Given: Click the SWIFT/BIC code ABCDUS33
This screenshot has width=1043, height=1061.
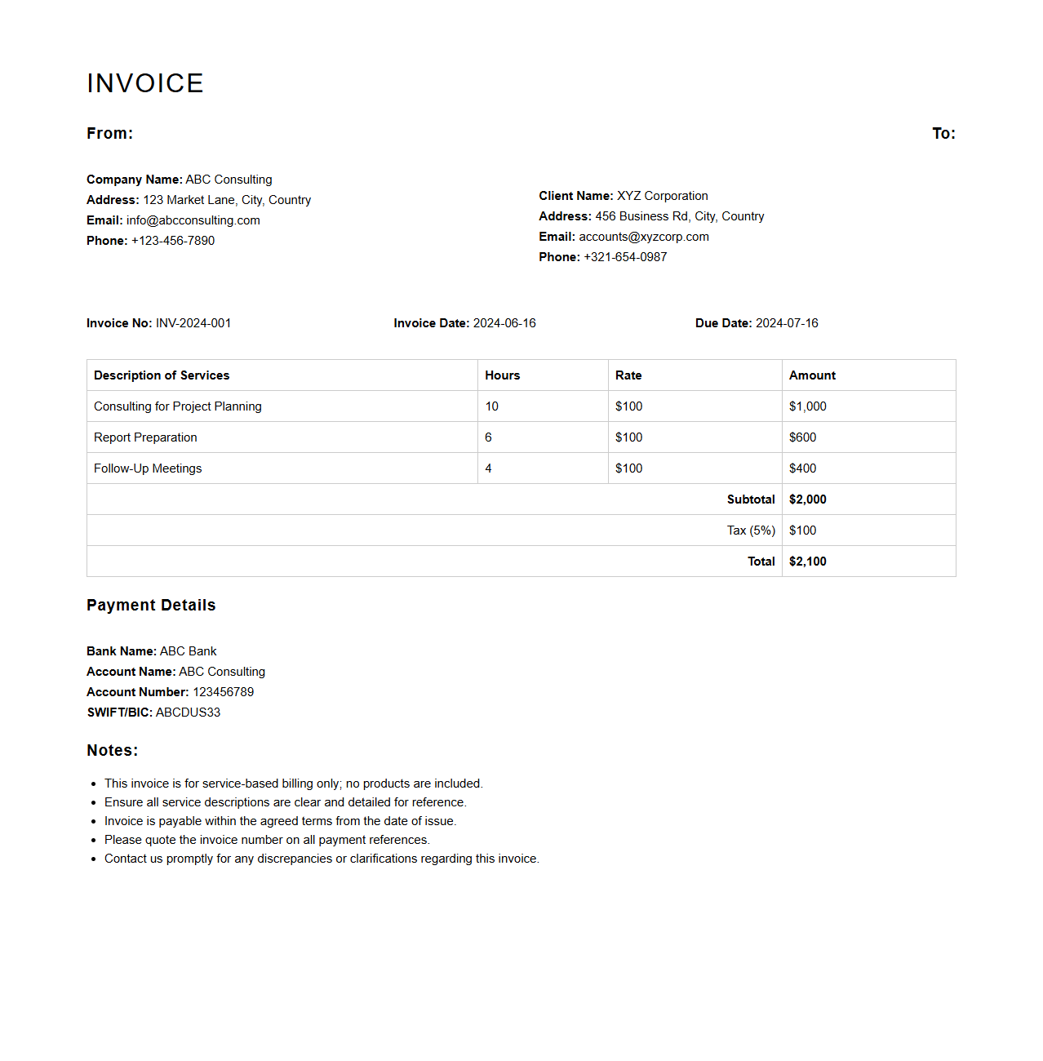Looking at the screenshot, I should (x=188, y=713).
